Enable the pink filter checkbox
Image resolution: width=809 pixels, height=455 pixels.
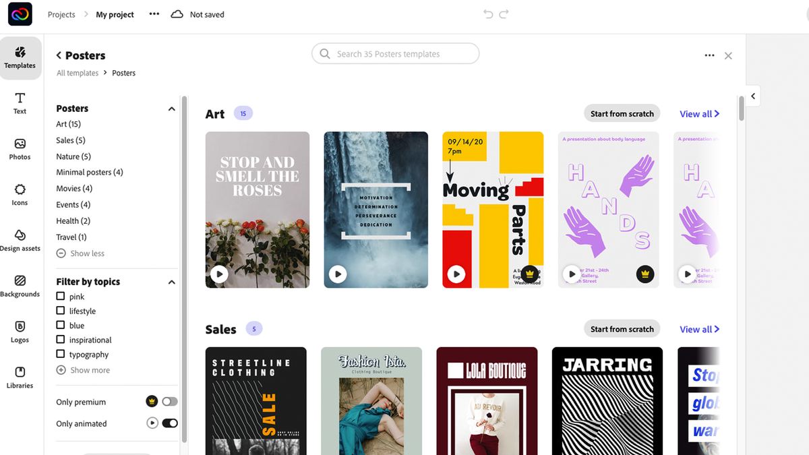pos(61,297)
